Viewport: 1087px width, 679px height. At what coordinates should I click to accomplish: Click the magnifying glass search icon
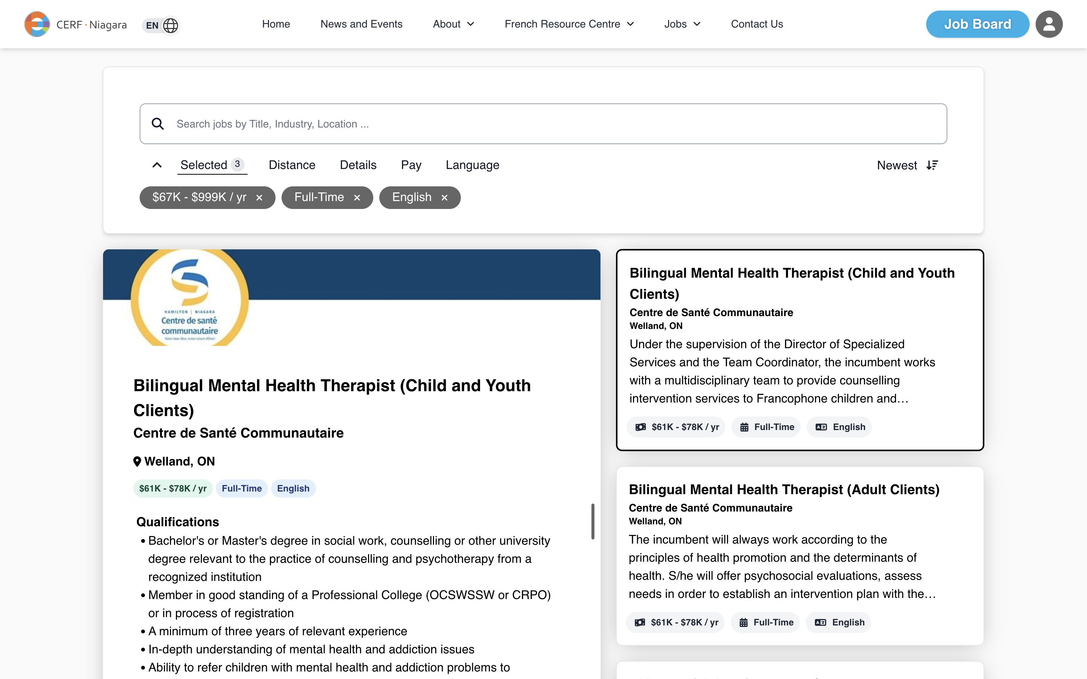[158, 124]
